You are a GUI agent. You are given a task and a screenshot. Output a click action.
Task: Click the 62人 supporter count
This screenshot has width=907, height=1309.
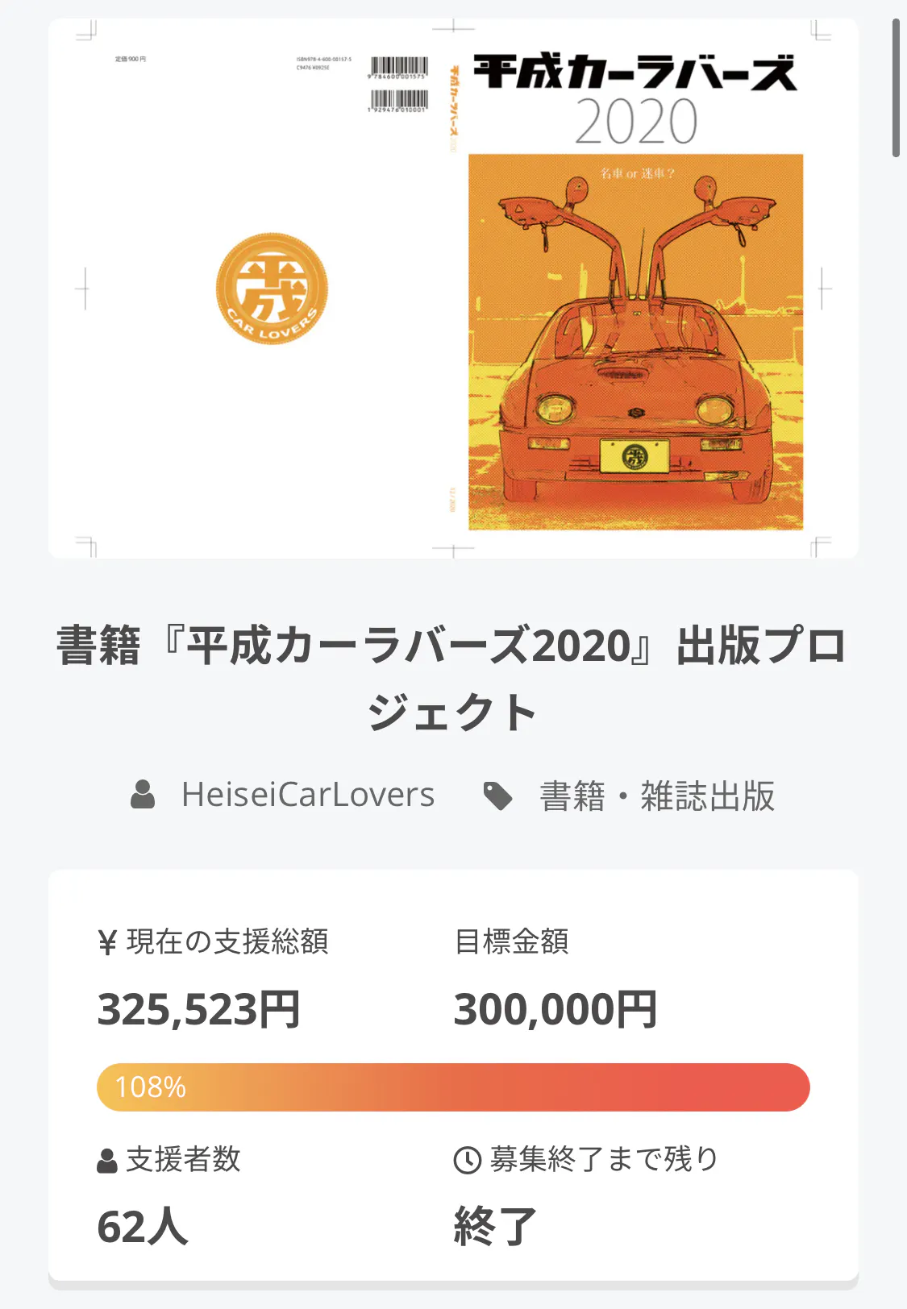point(143,1227)
